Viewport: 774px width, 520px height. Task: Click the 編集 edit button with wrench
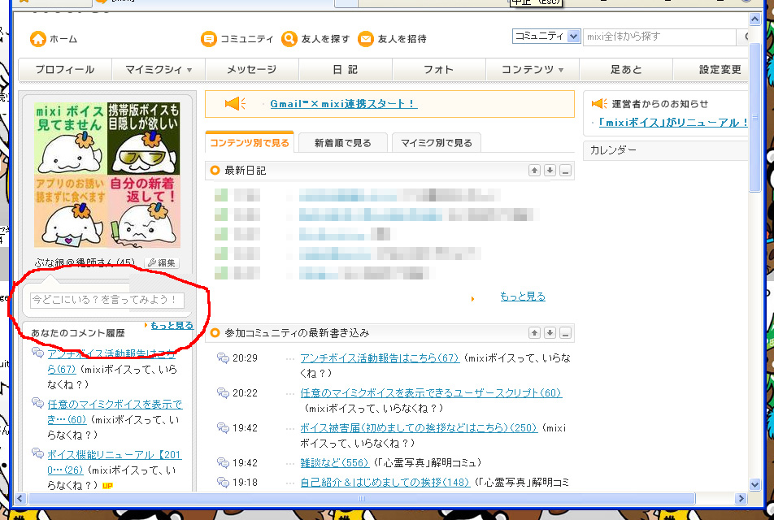click(x=162, y=263)
